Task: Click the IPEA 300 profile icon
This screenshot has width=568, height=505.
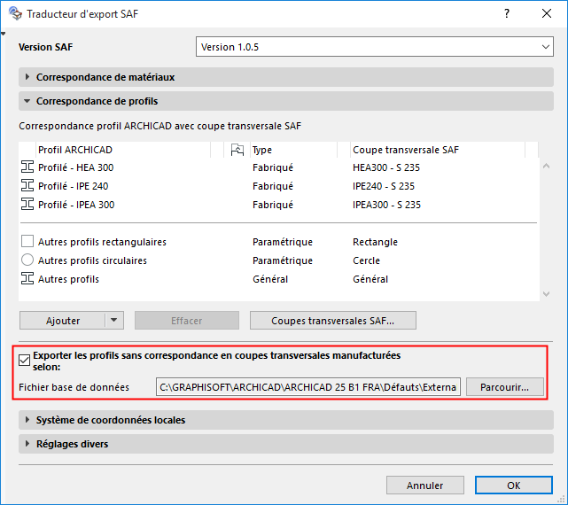Action: [27, 205]
